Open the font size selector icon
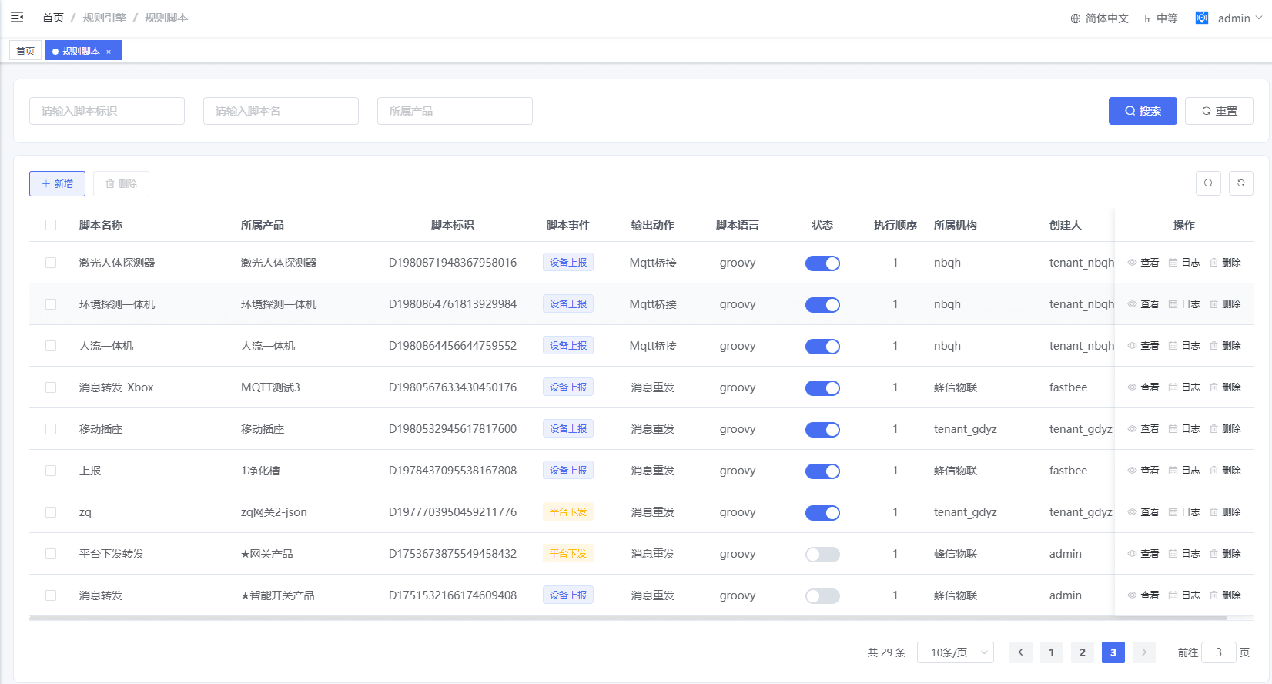This screenshot has width=1272, height=684. coord(1146,18)
